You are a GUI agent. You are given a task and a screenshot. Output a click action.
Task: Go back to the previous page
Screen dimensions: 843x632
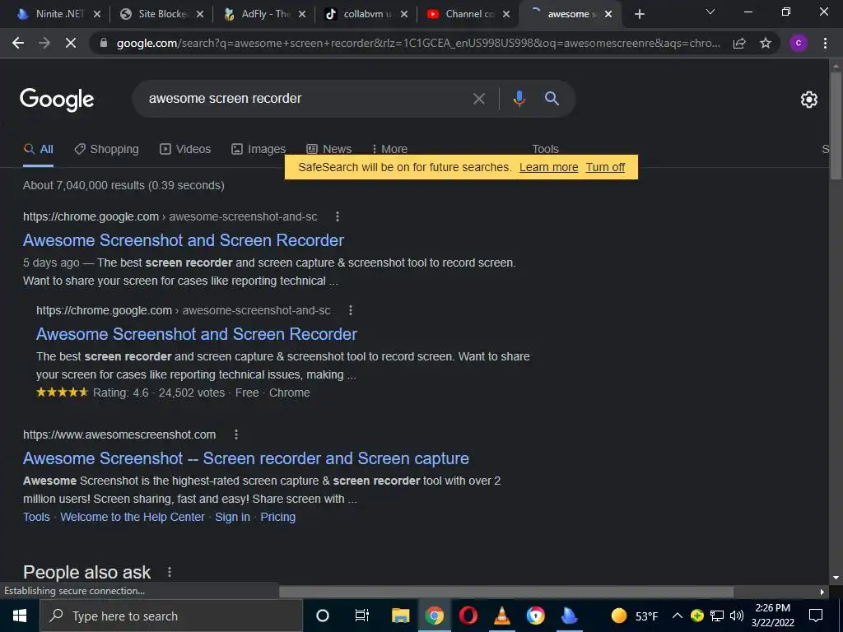tap(18, 43)
